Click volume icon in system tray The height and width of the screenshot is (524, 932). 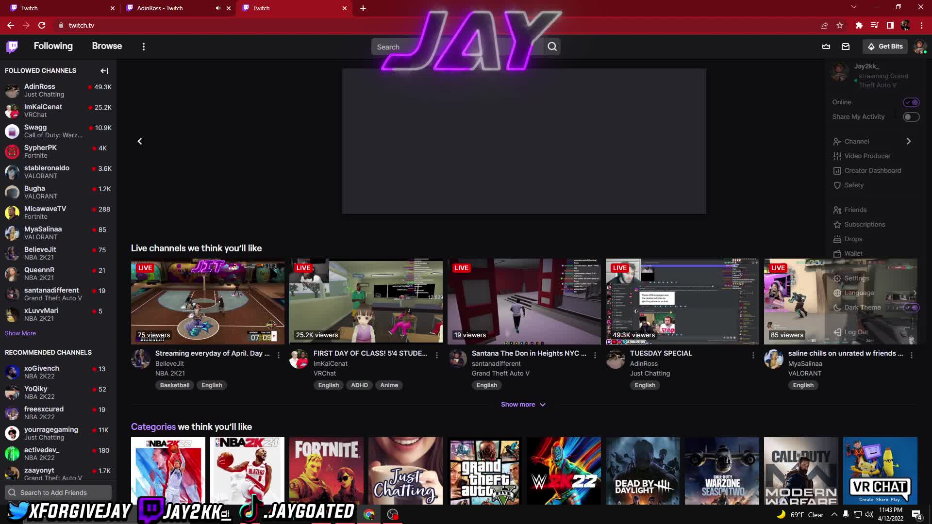tap(869, 514)
